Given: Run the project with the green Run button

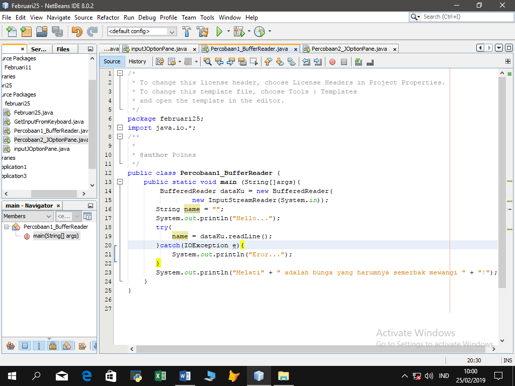Looking at the screenshot, I should [220, 31].
